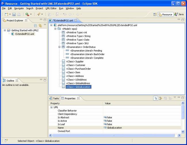Toggle Show Advanced Properties in Properties view
Image resolution: width=187 pixels, height=145 pixels.
coord(161,98)
